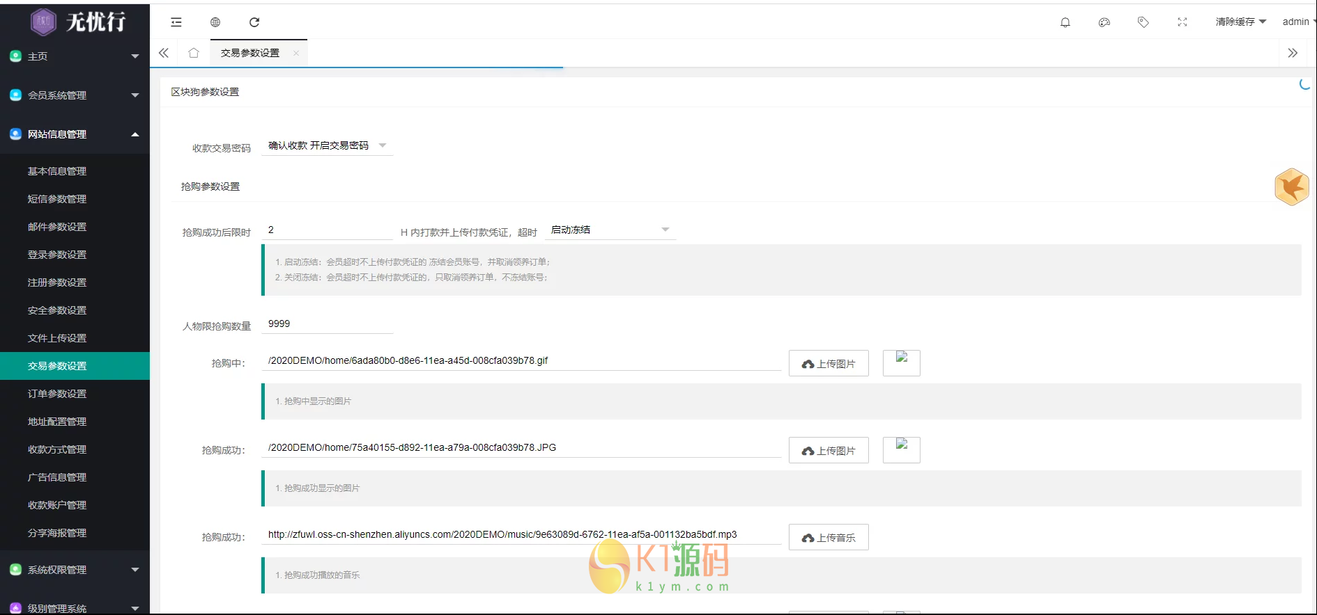Open the 收款交易密码 dropdown
Screen dimensions: 1317x615
click(328, 145)
